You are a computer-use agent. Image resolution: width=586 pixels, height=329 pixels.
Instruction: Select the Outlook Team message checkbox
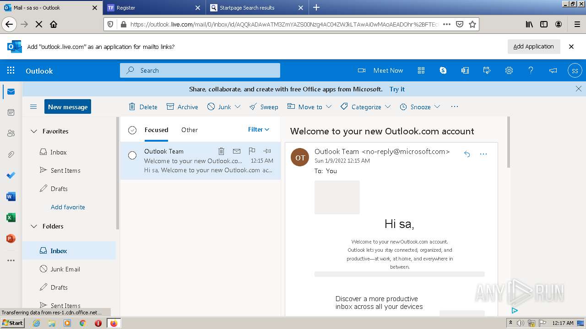coord(132,155)
